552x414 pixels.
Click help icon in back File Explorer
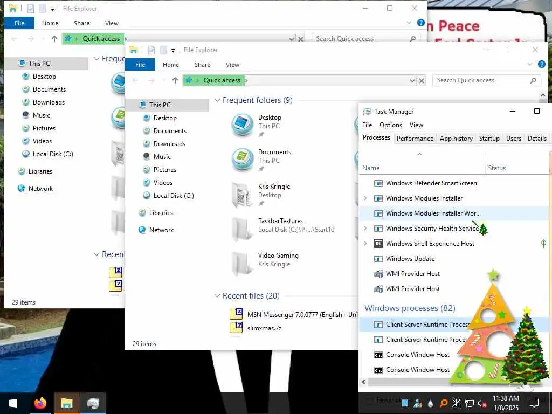tap(420, 23)
